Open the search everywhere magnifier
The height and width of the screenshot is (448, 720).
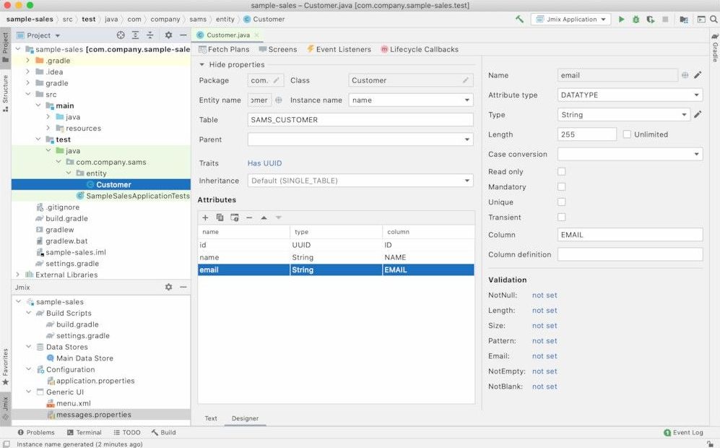pos(713,20)
